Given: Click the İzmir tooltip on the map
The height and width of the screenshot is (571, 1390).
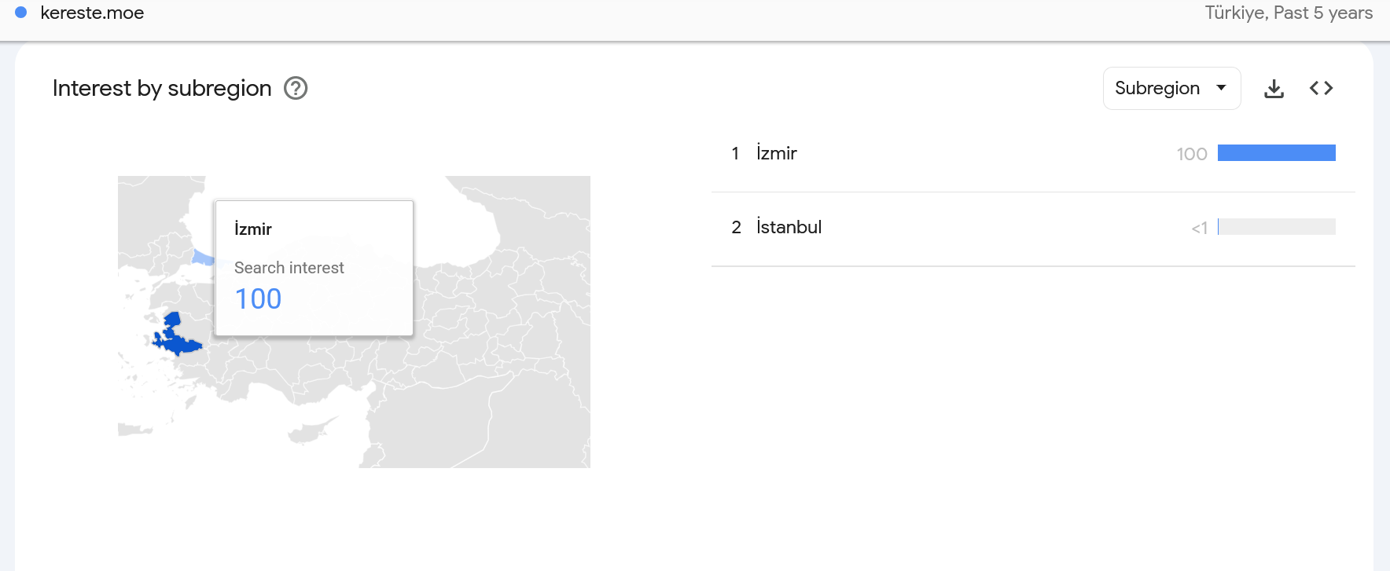Looking at the screenshot, I should 314,269.
